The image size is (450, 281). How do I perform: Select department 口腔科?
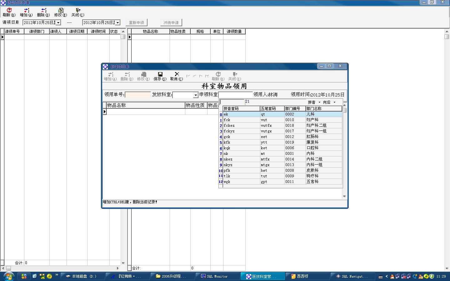pyautogui.click(x=282, y=148)
